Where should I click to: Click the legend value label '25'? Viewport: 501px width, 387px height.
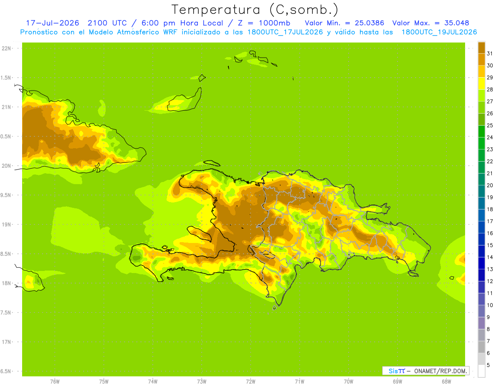point(490,125)
